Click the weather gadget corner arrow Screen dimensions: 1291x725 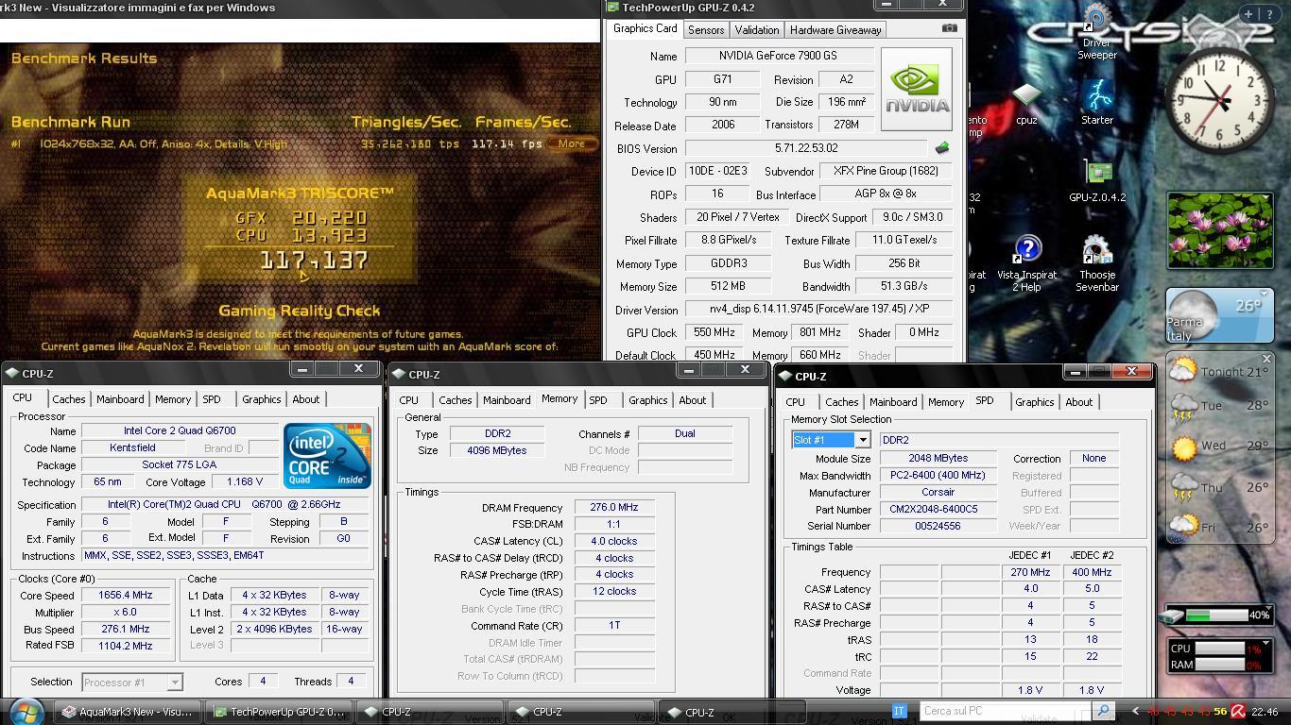pyautogui.click(x=1266, y=295)
